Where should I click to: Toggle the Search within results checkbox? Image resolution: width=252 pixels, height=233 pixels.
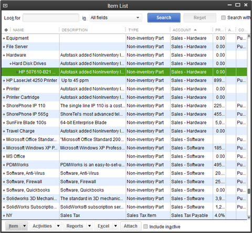click(x=223, y=18)
